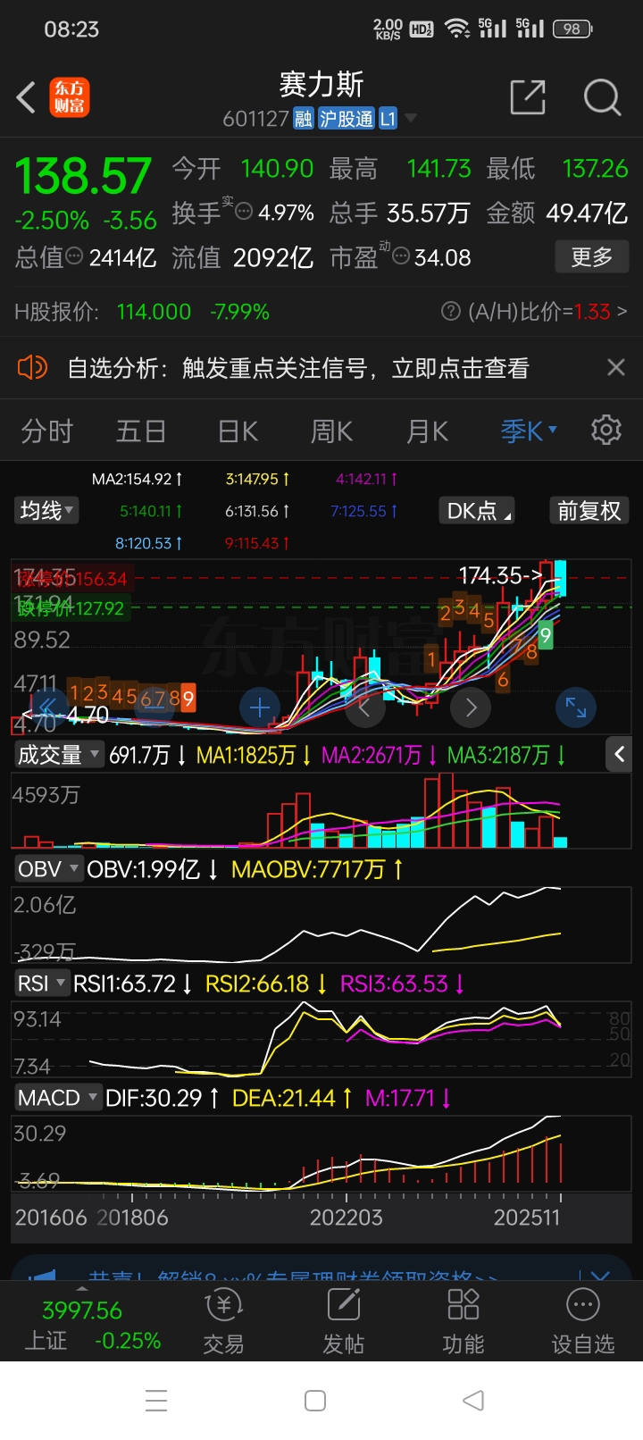Screen dimensions: 643x1440
Task: Tap the 市盈 info icon
Action: click(401, 257)
